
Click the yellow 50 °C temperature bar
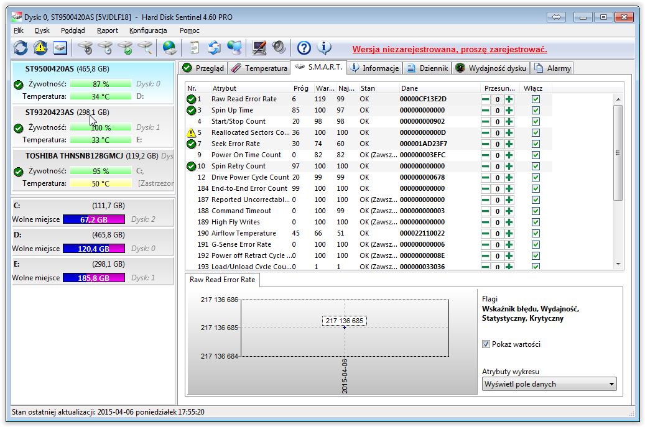pos(101,183)
